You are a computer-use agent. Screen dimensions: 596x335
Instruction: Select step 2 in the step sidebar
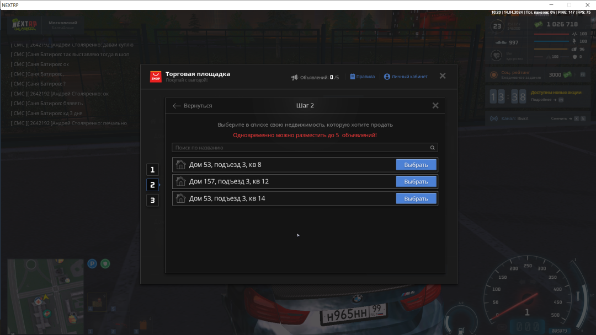coord(152,185)
